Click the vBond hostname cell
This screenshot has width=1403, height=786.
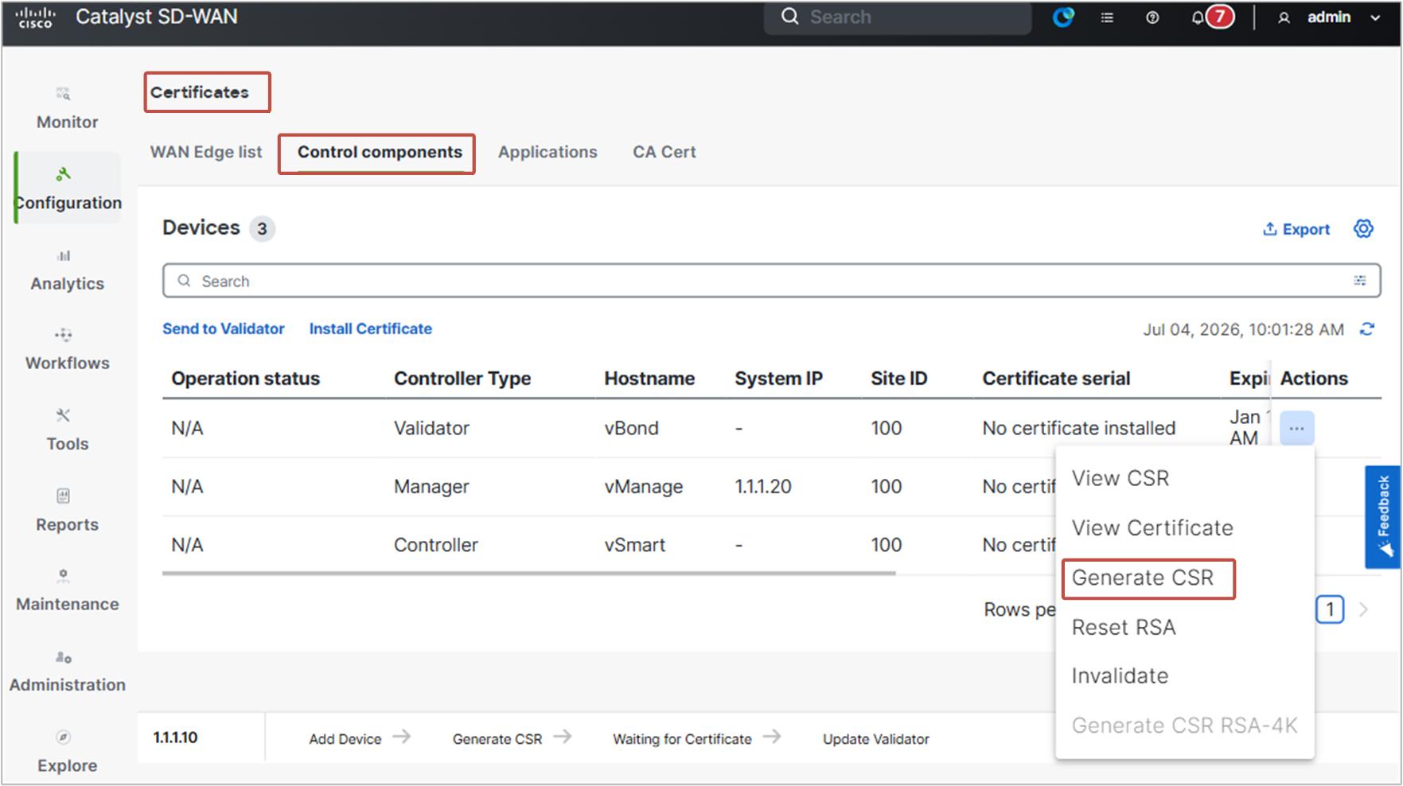[x=631, y=428]
